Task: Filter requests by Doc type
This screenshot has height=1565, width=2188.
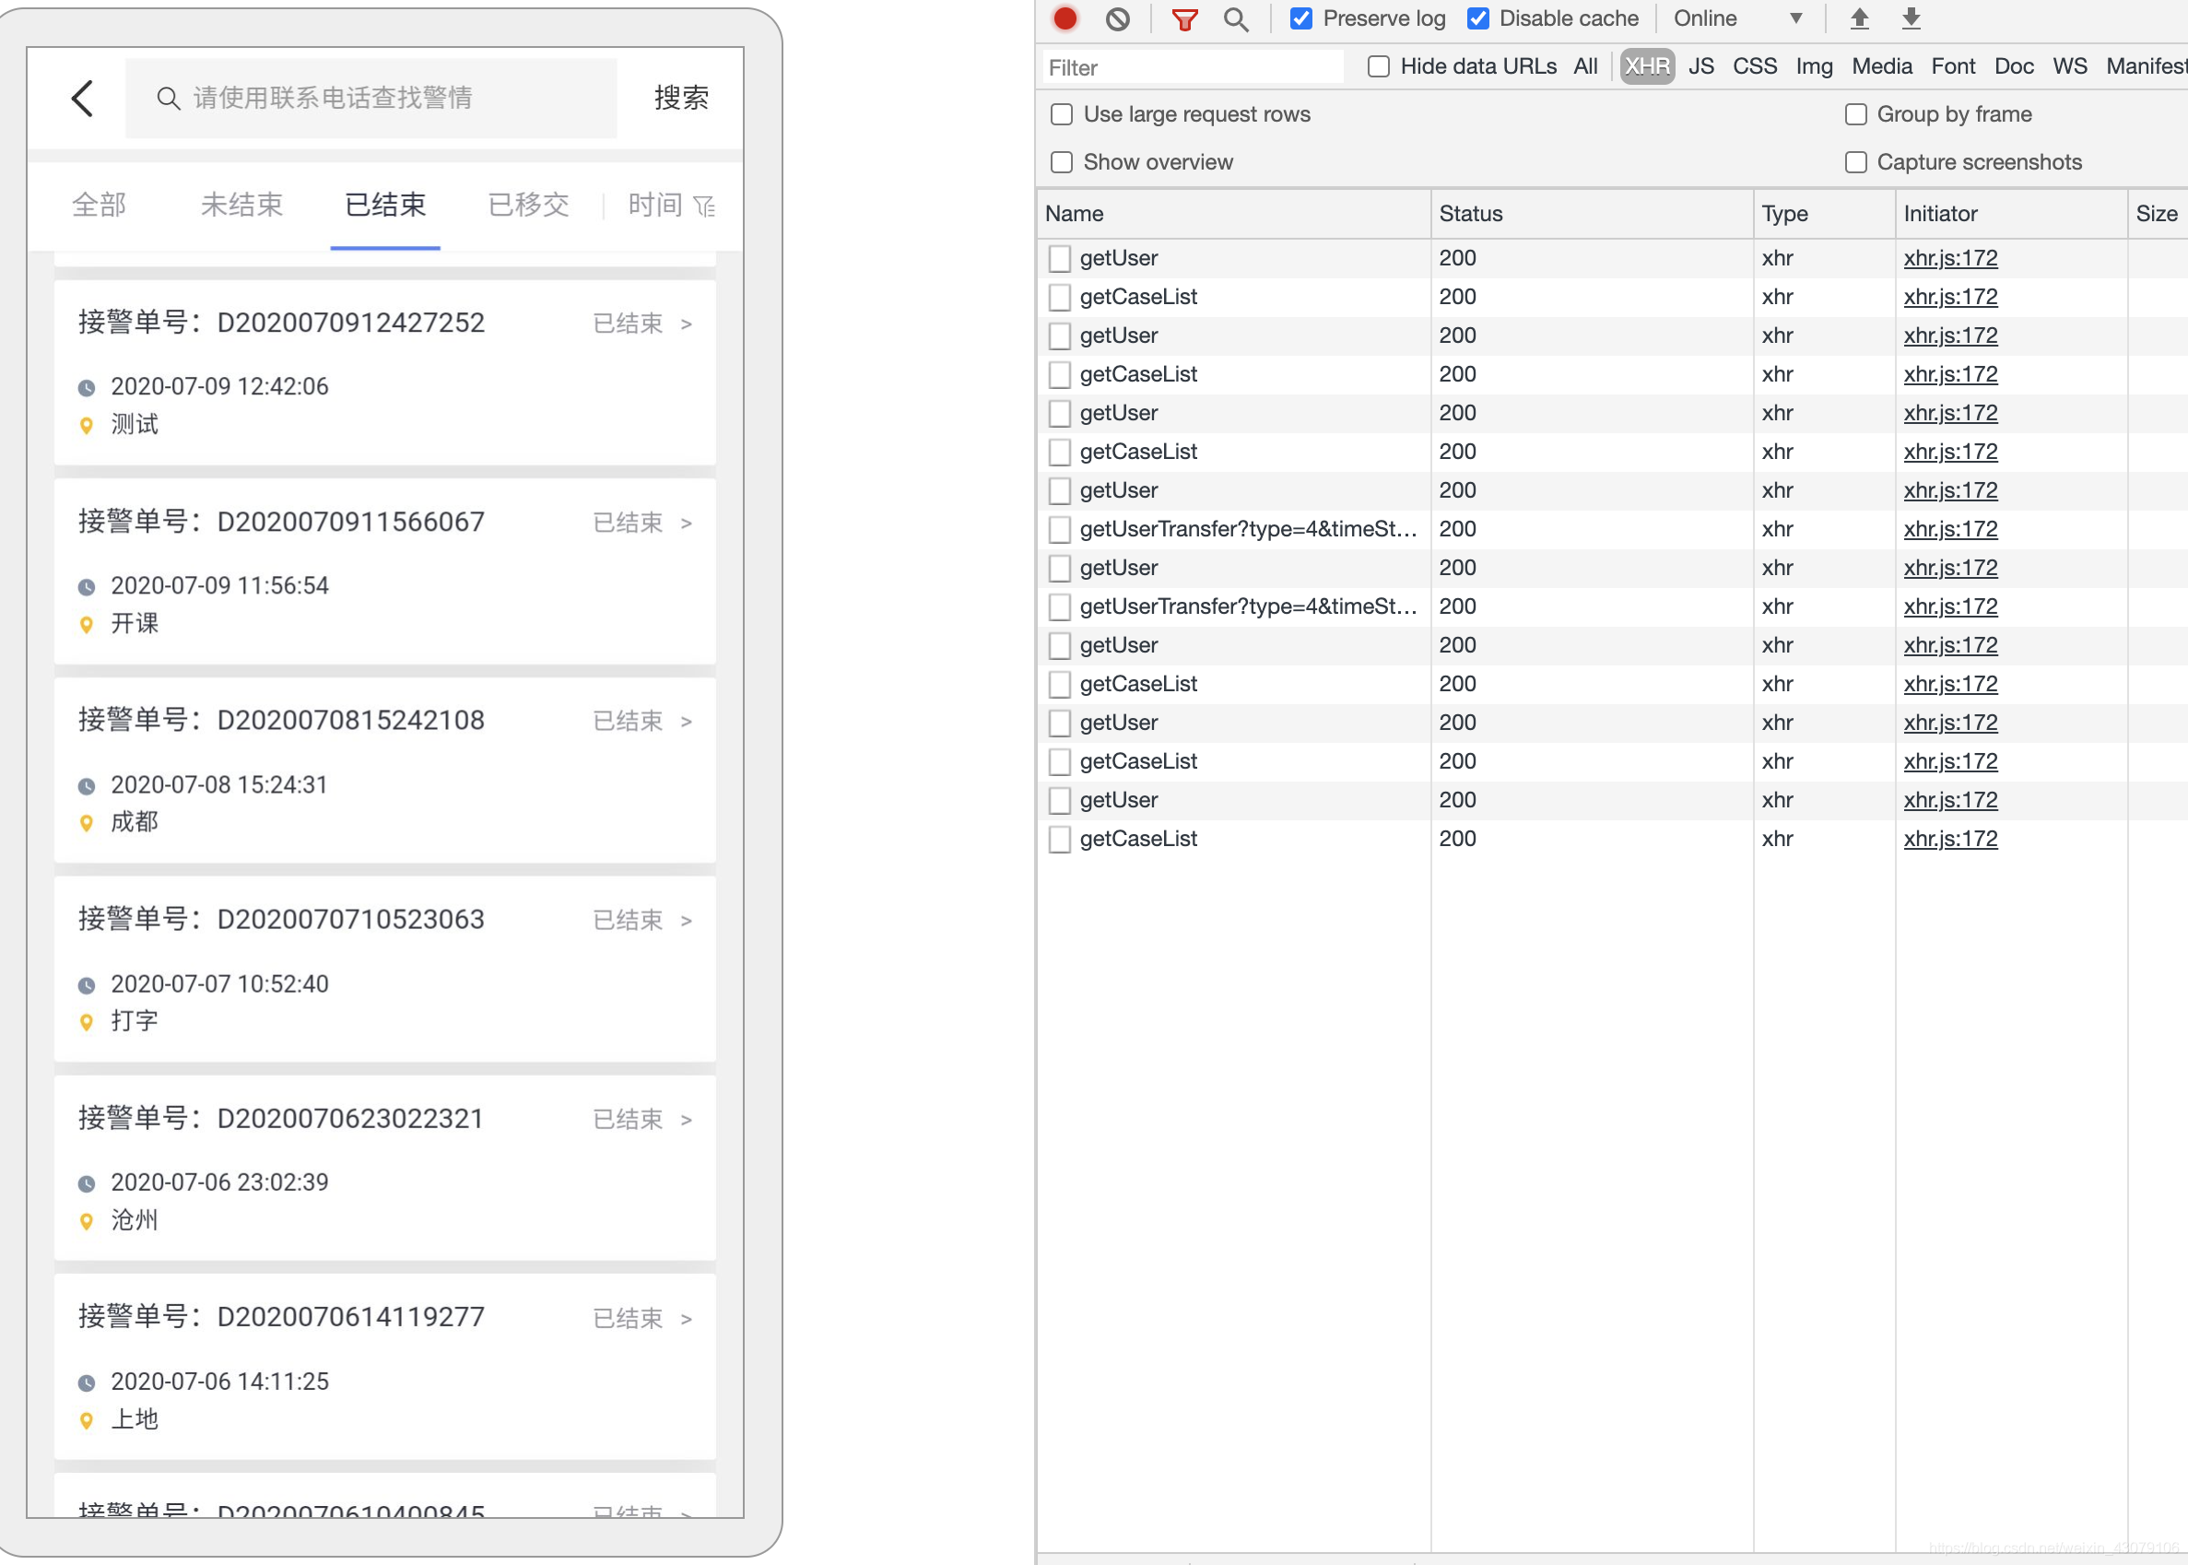Action: pyautogui.click(x=2014, y=66)
